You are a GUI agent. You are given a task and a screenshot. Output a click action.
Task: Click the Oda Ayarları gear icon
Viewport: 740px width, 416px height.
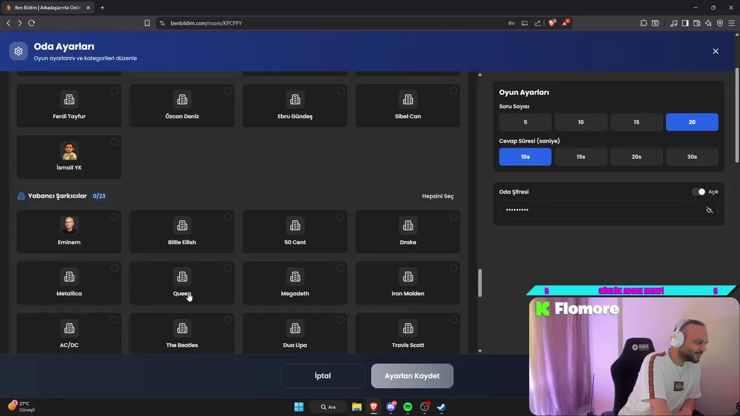(18, 51)
